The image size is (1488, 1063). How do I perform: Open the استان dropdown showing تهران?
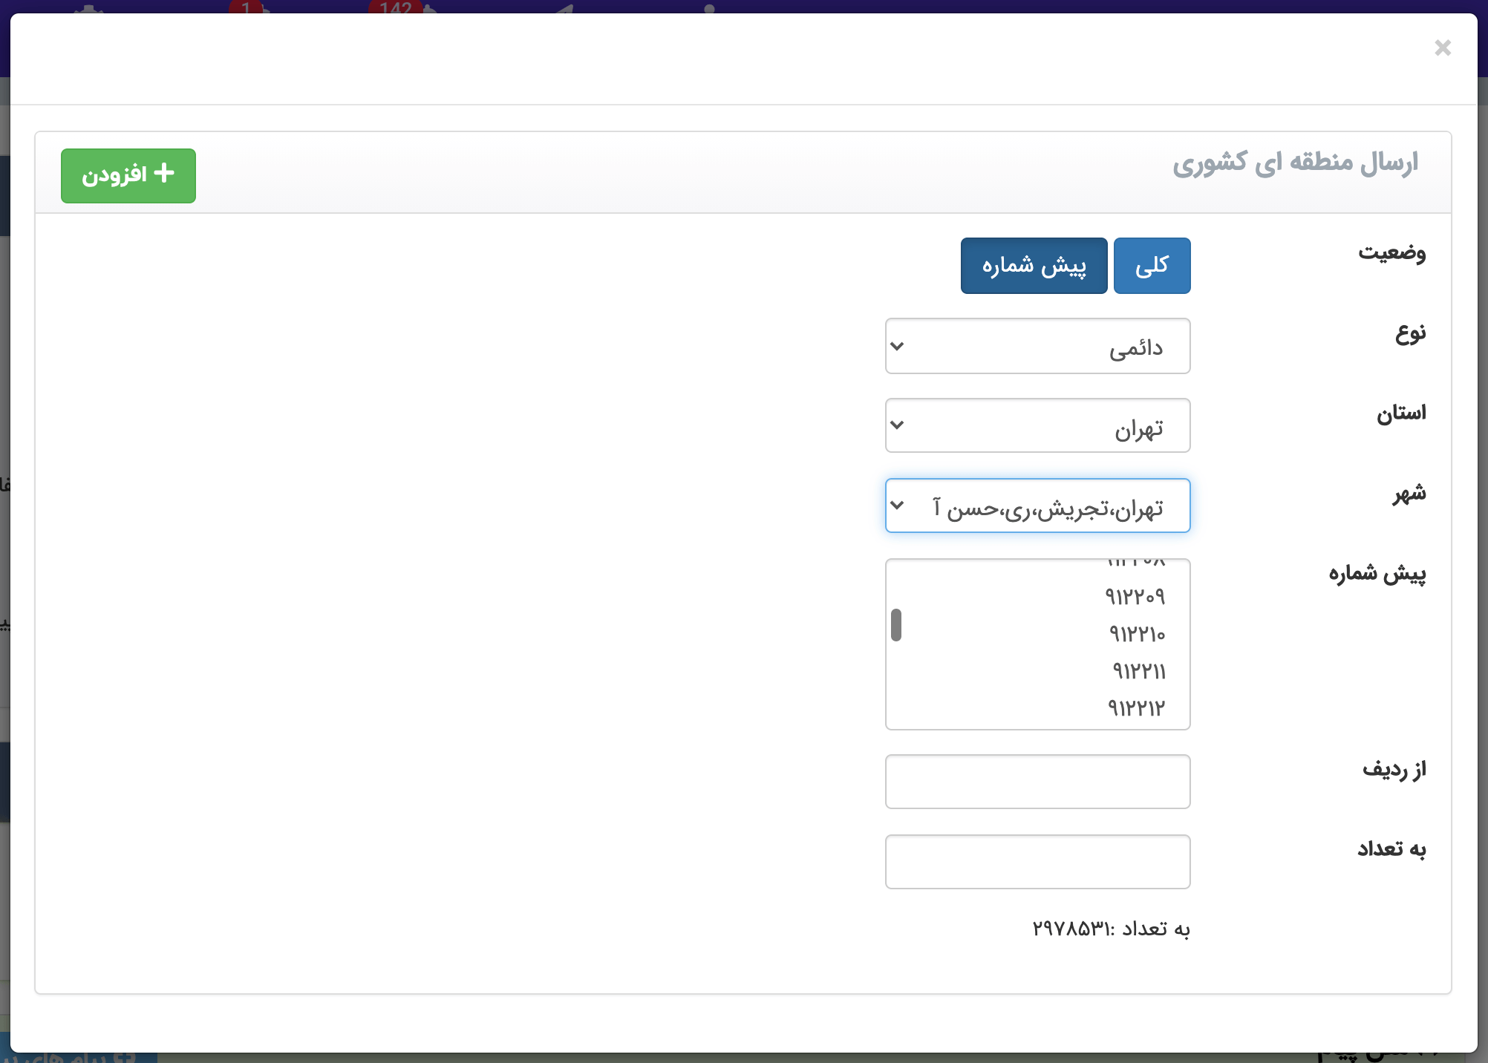(x=1037, y=425)
